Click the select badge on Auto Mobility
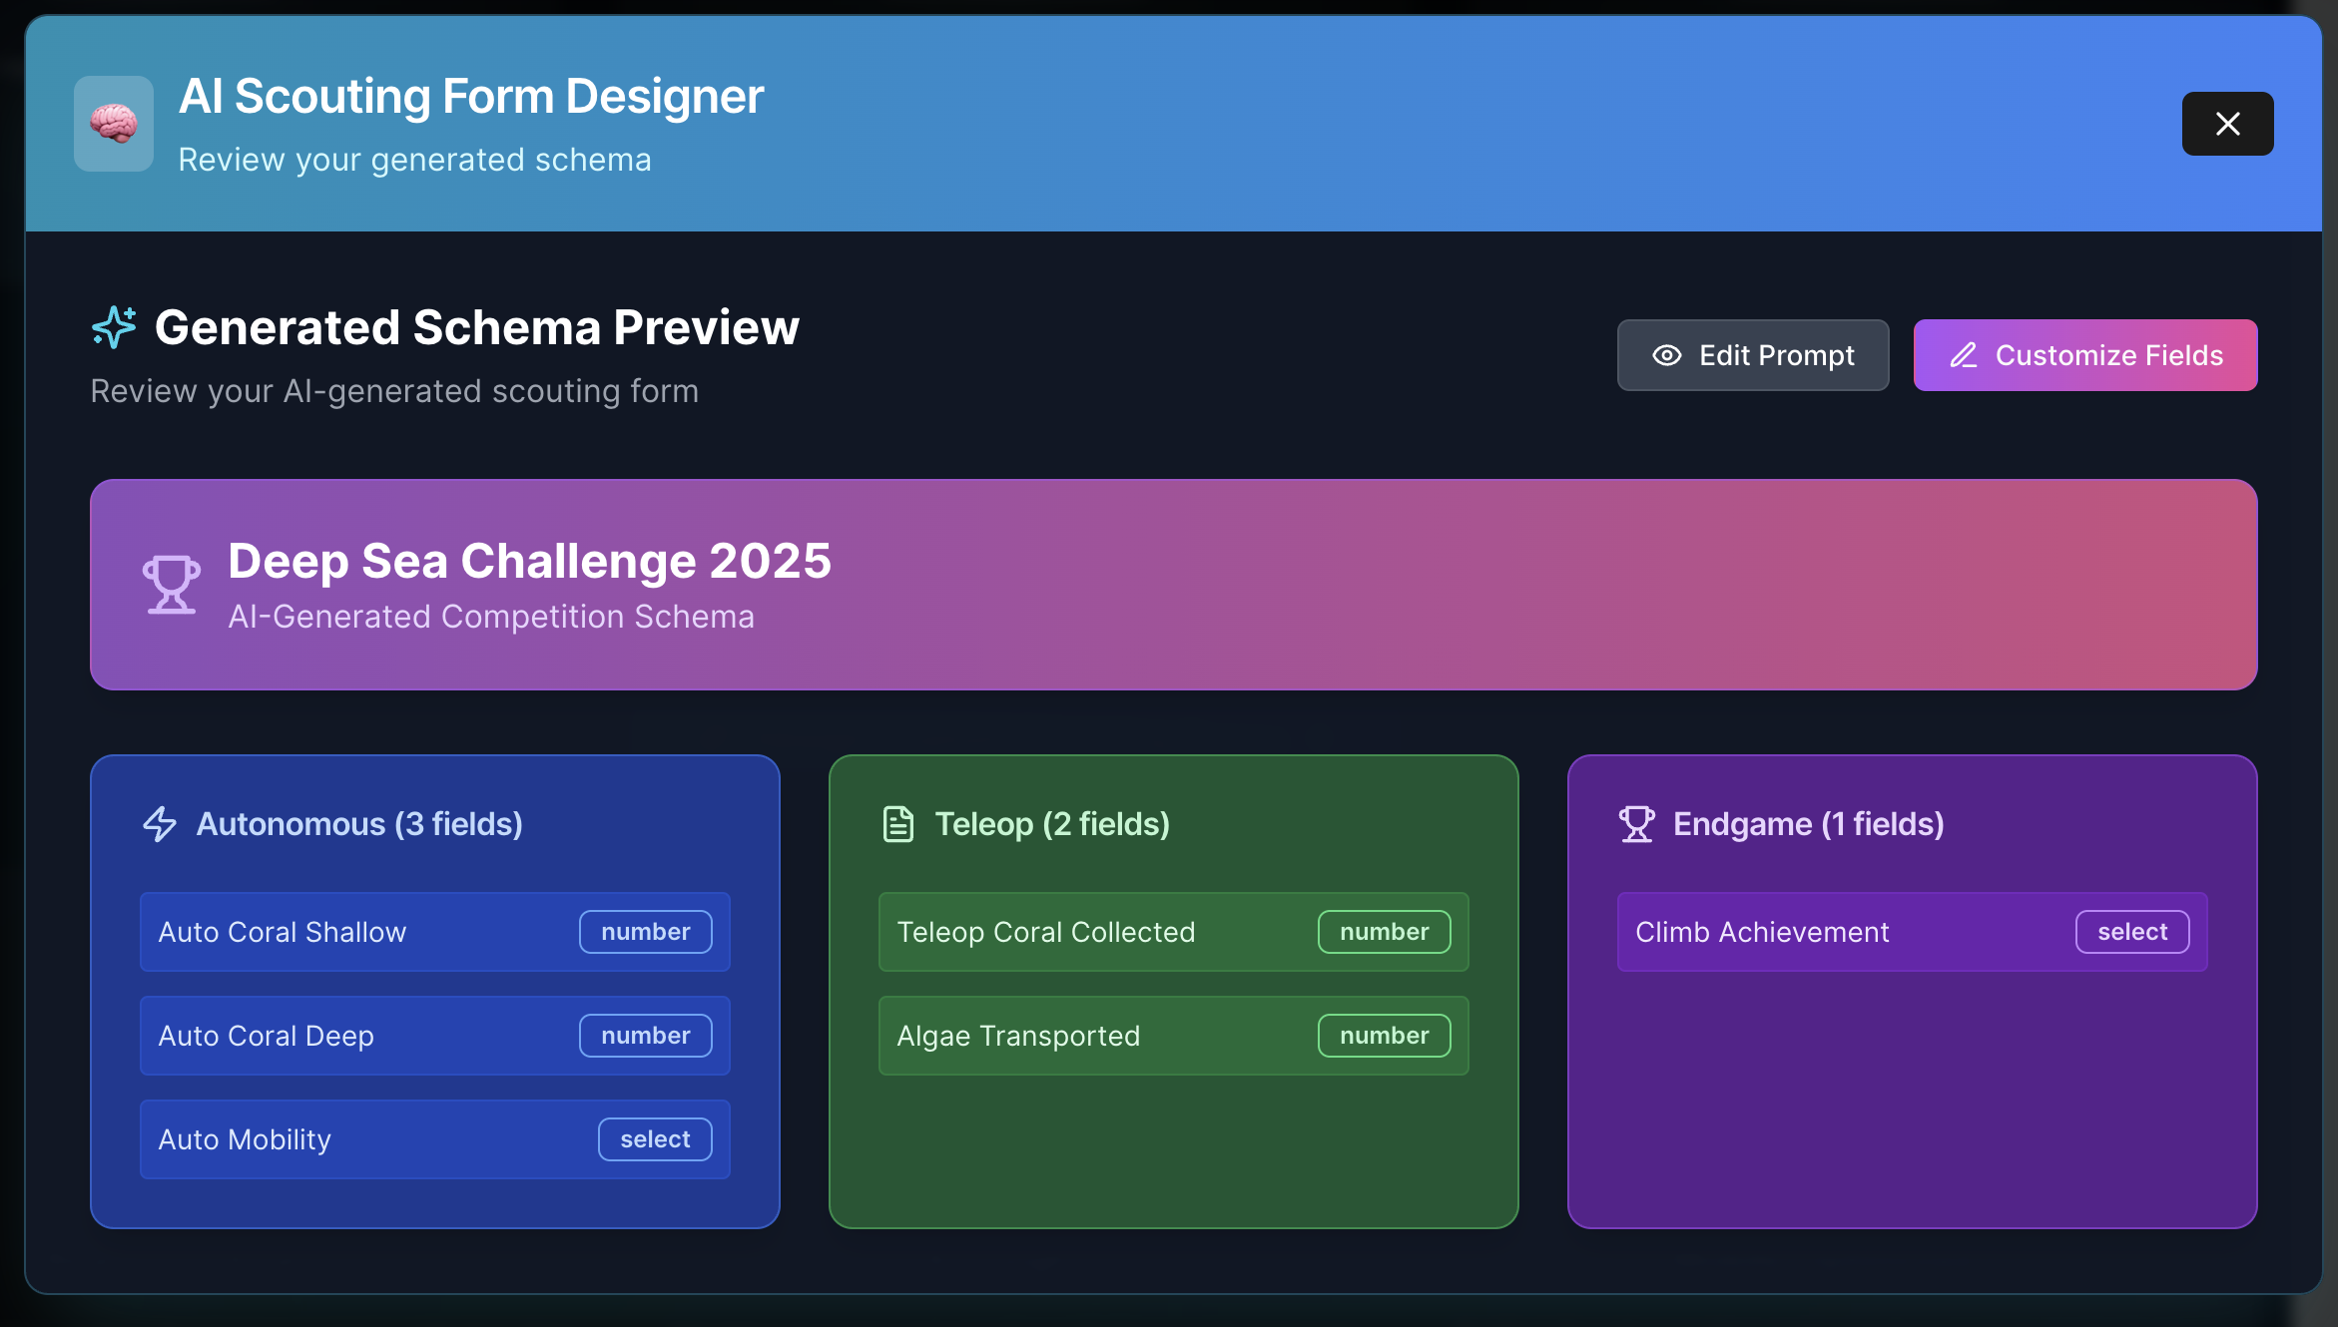Image resolution: width=2338 pixels, height=1327 pixels. click(655, 1139)
